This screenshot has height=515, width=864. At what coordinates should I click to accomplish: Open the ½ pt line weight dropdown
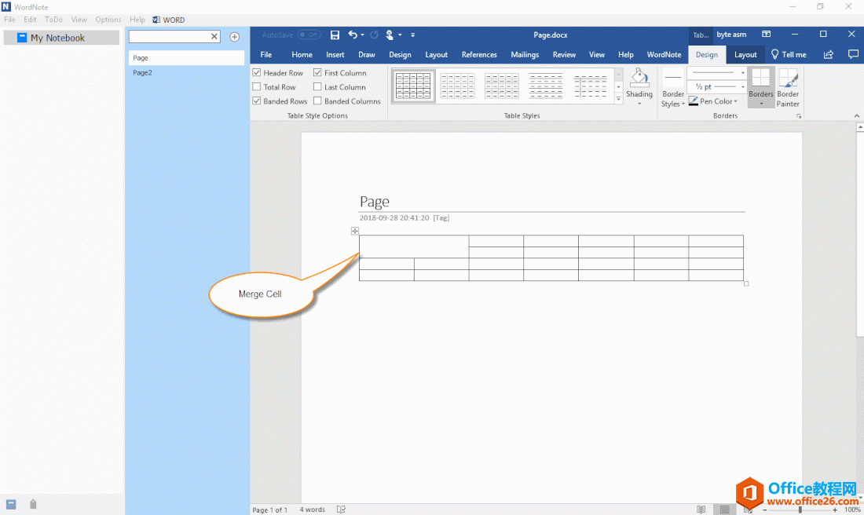(717, 87)
